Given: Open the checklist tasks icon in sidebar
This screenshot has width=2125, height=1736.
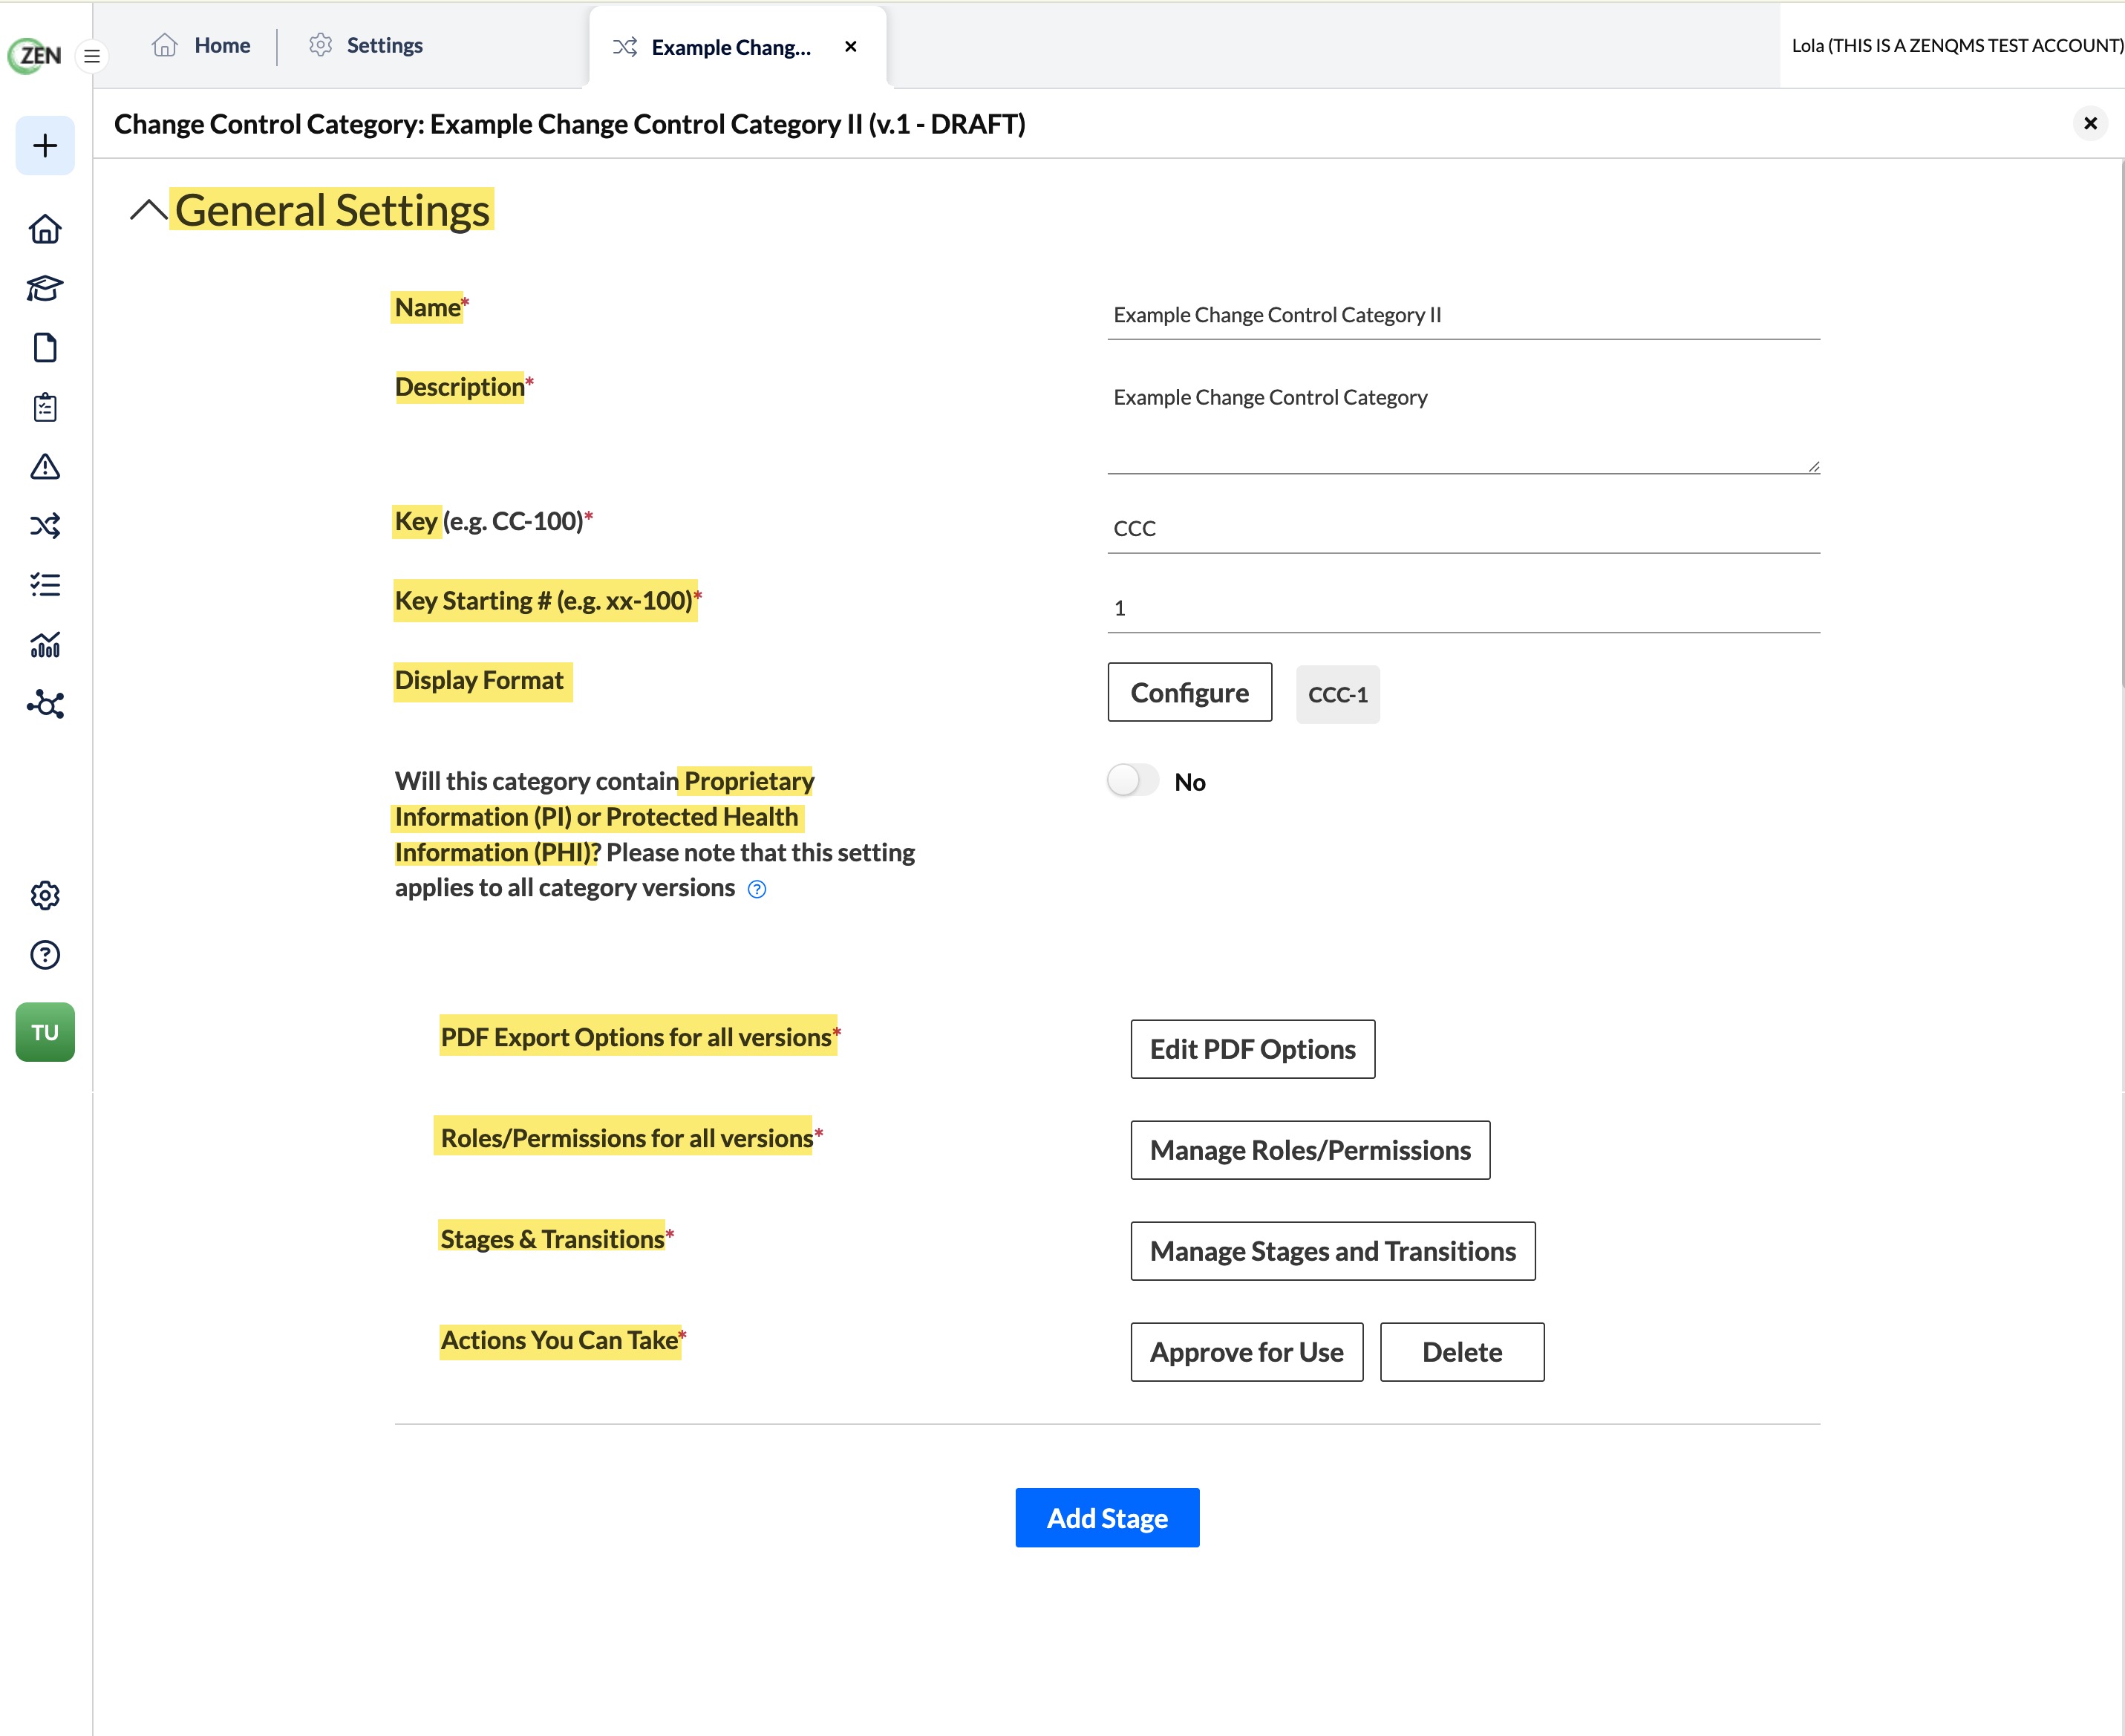Looking at the screenshot, I should (45, 585).
